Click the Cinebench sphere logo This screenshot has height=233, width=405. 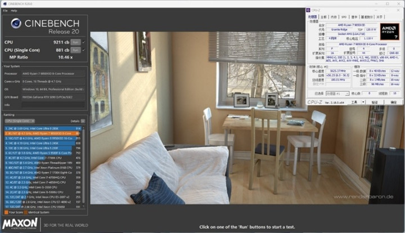(x=16, y=24)
